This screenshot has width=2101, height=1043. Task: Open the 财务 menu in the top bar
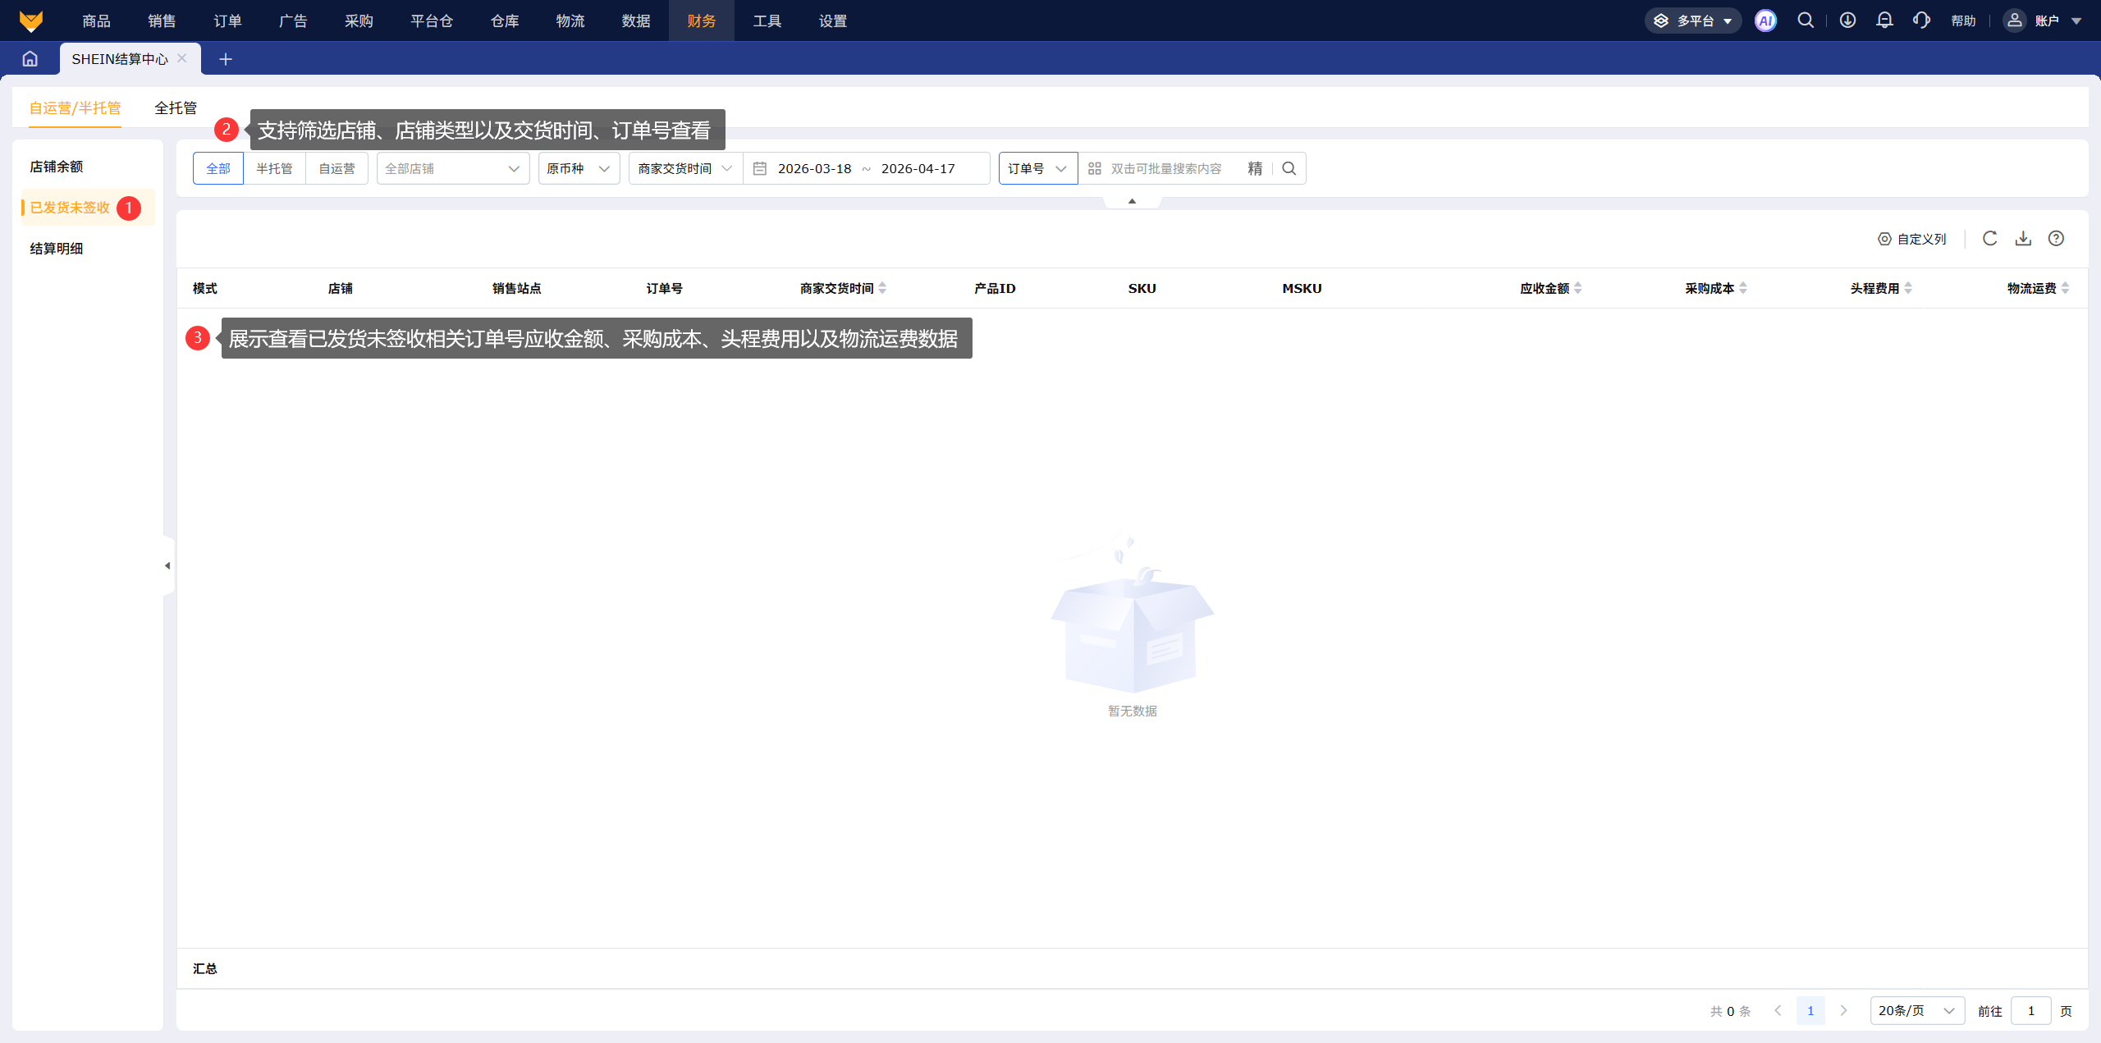(701, 21)
